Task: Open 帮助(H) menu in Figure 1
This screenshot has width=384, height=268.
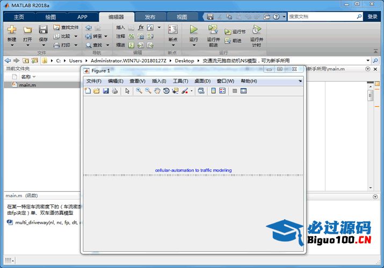Action: [249, 81]
